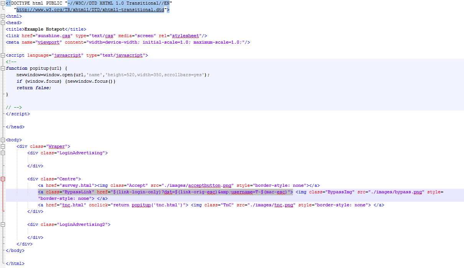This screenshot has width=464, height=268.
Task: Click the './images/tnc.png' src value
Action: coord(272,205)
